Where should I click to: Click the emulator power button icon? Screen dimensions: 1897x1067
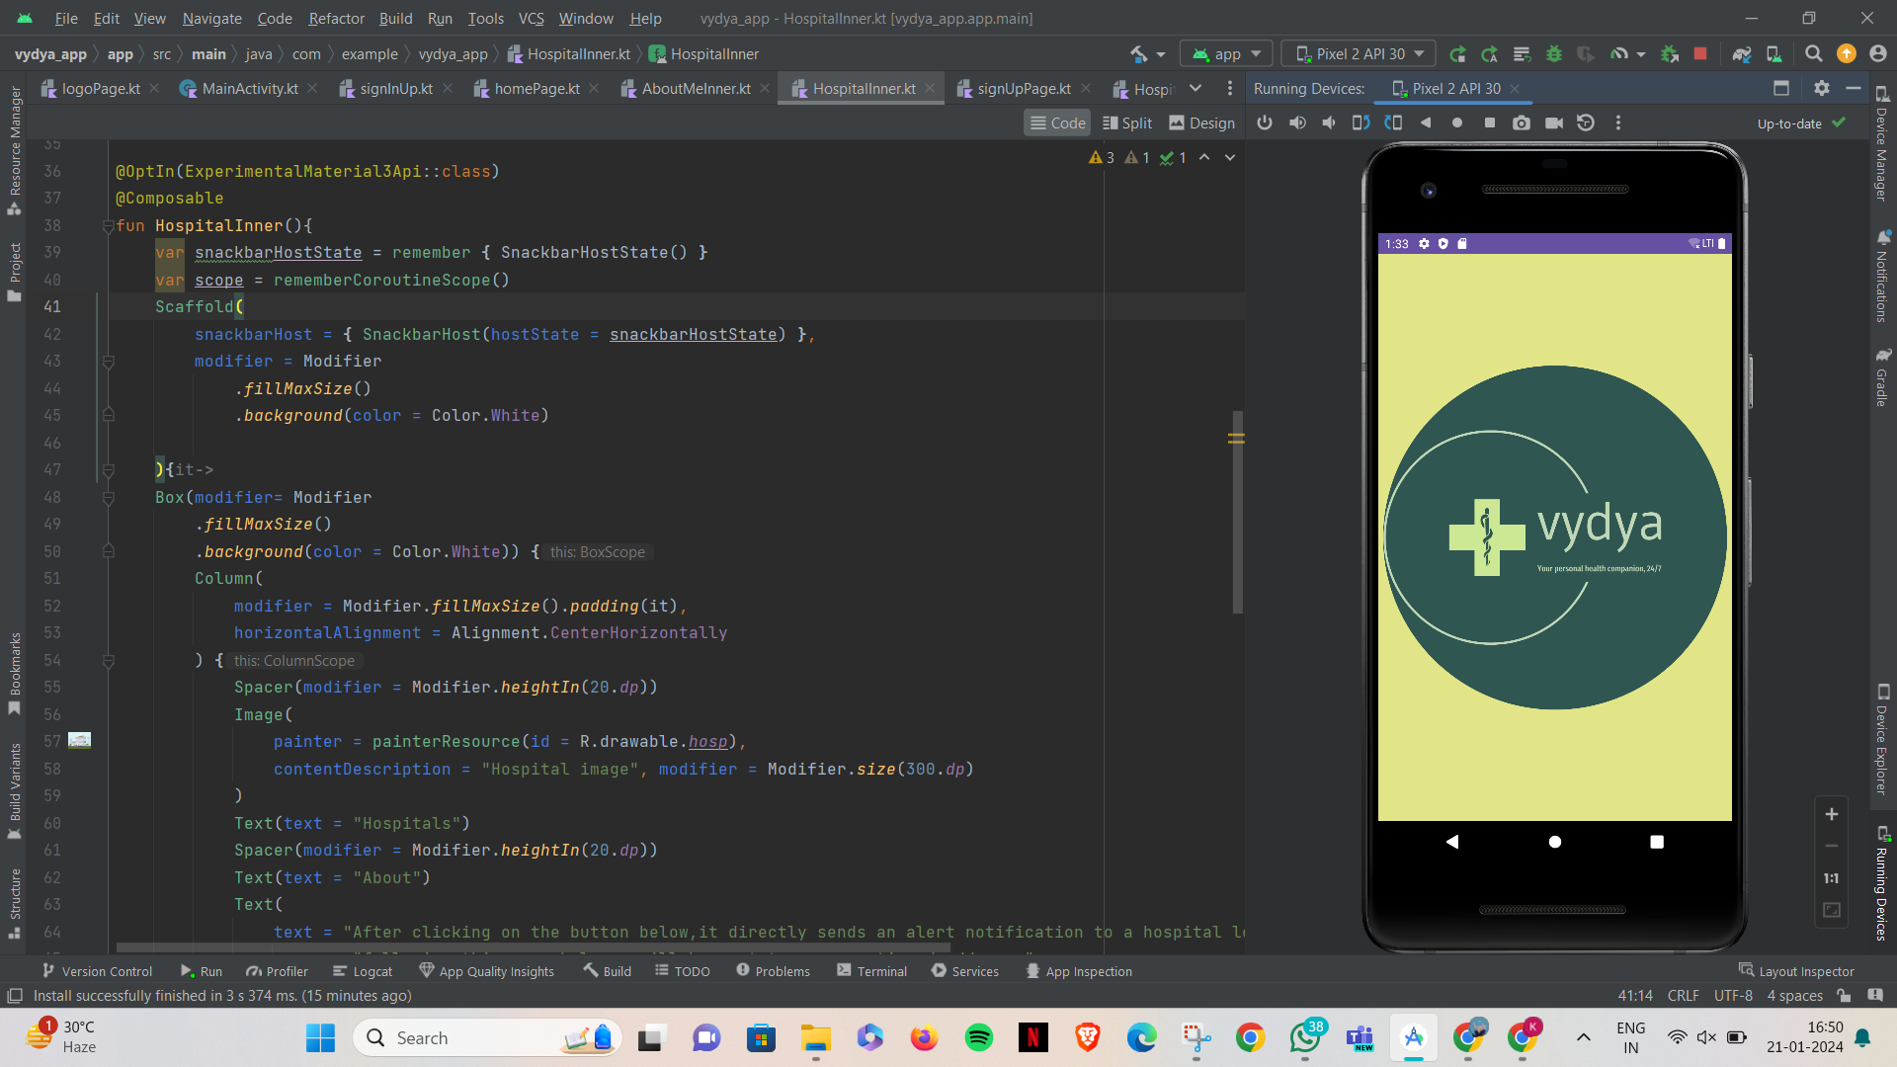(1265, 123)
